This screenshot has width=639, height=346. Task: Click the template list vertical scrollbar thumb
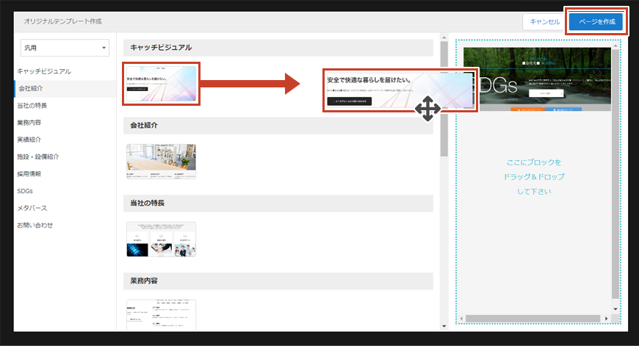[x=444, y=103]
